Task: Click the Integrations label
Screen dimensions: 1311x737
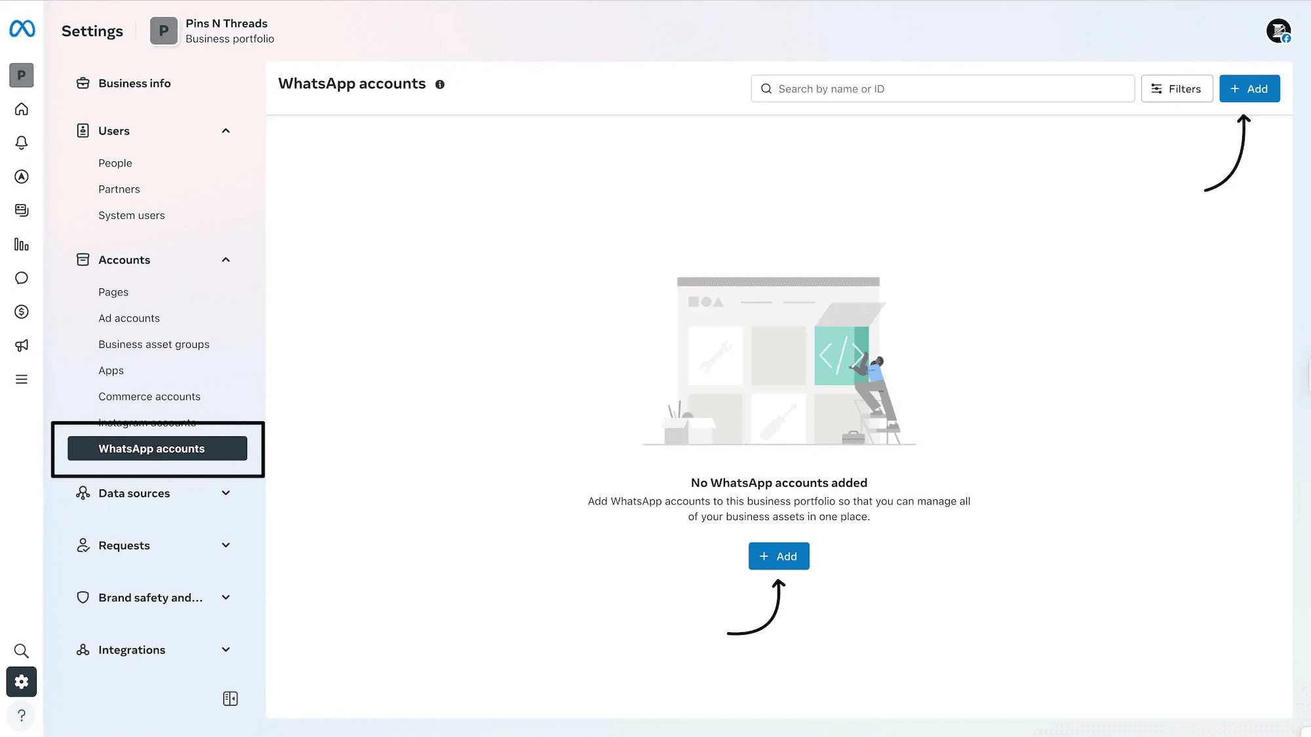Action: pyautogui.click(x=132, y=650)
